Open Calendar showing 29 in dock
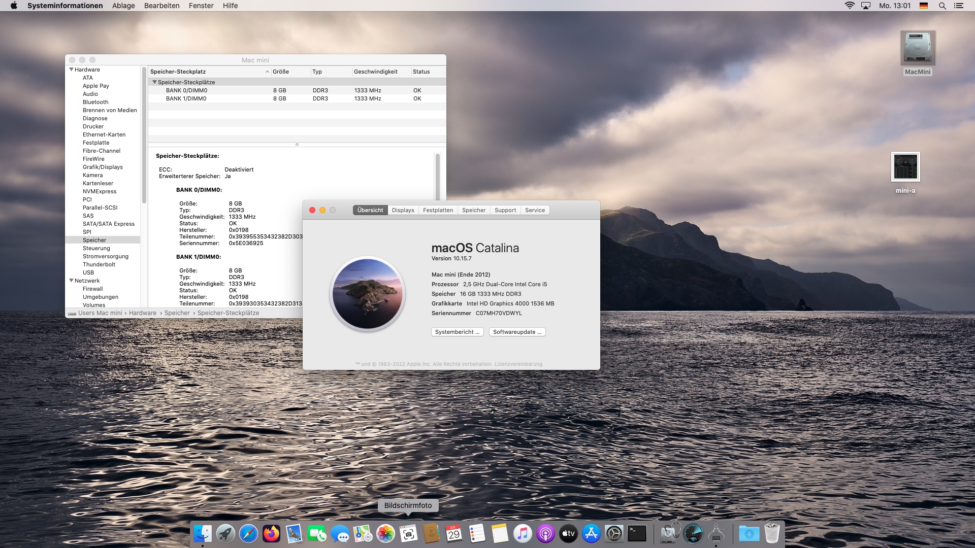Screen dimensions: 975x548 pos(454,533)
